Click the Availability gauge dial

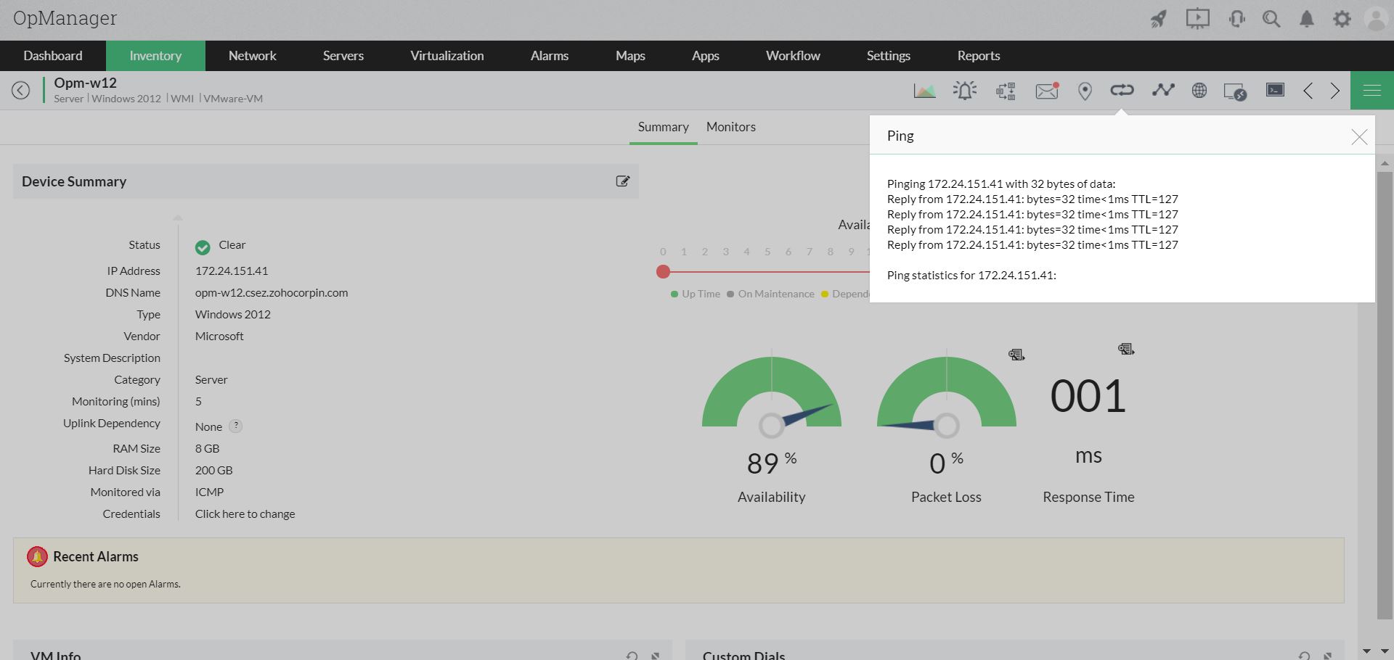tap(772, 395)
